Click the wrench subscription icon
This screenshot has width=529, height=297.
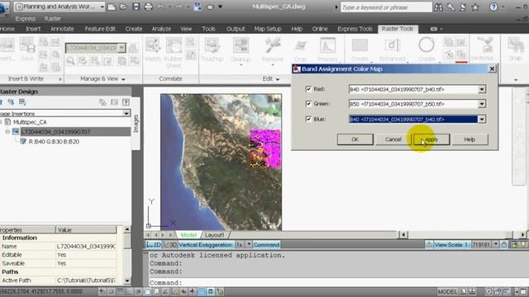coord(450,7)
